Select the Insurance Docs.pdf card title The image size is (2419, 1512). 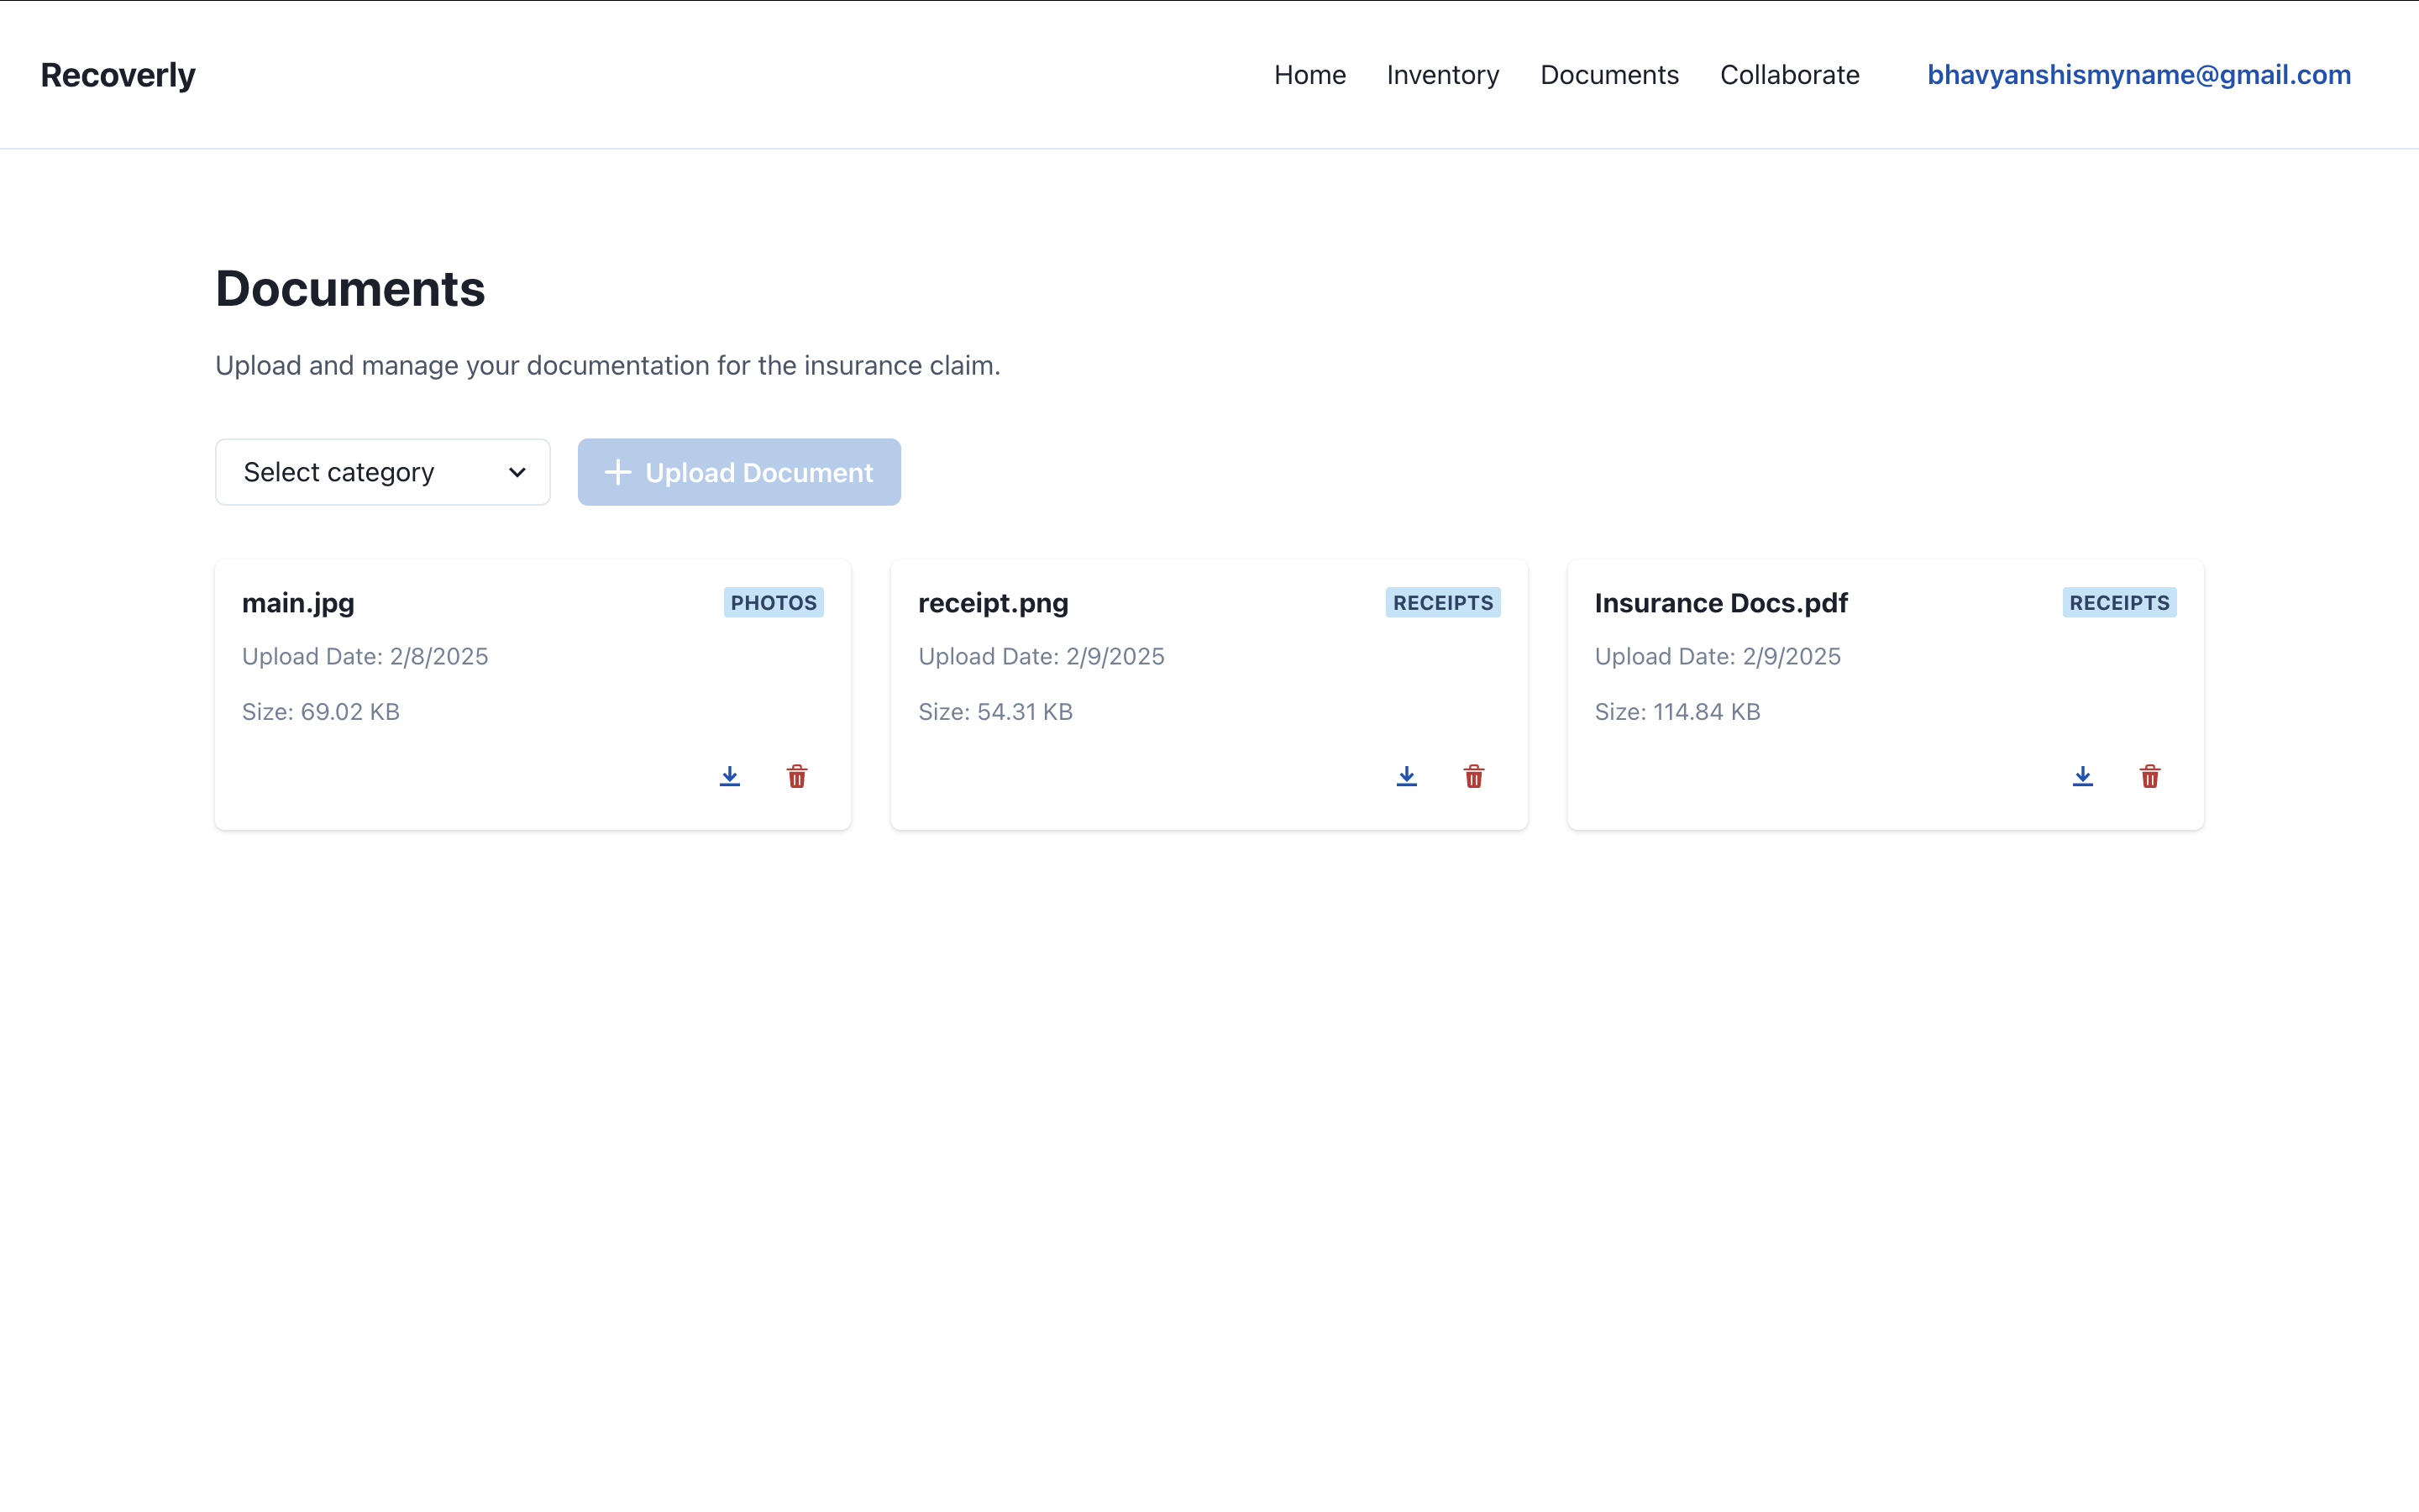[x=1720, y=603]
